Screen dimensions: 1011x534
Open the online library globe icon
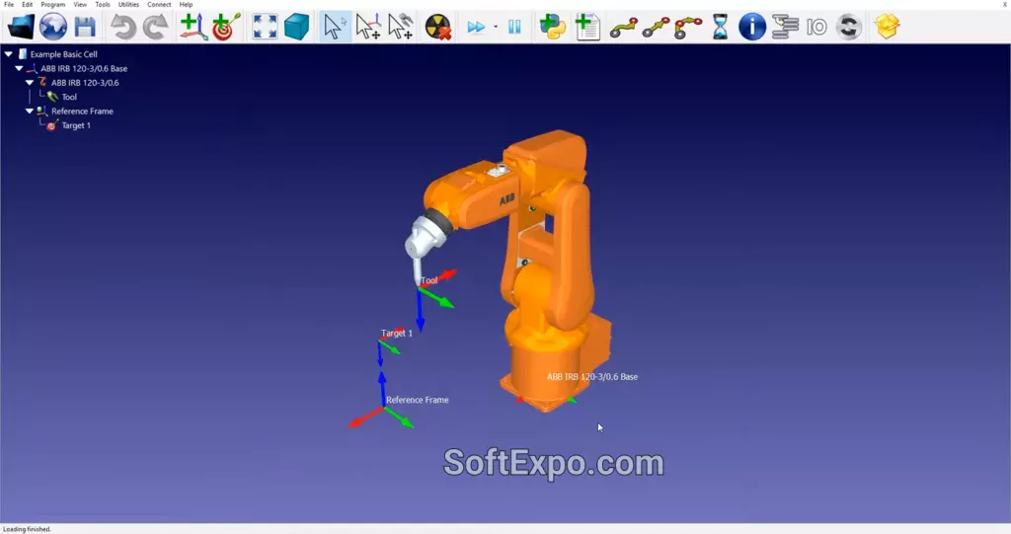coord(53,27)
